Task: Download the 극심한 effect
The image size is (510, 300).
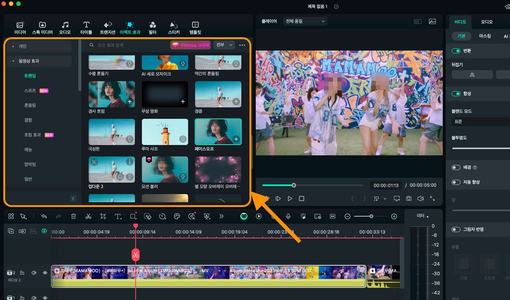Action: click(130, 139)
